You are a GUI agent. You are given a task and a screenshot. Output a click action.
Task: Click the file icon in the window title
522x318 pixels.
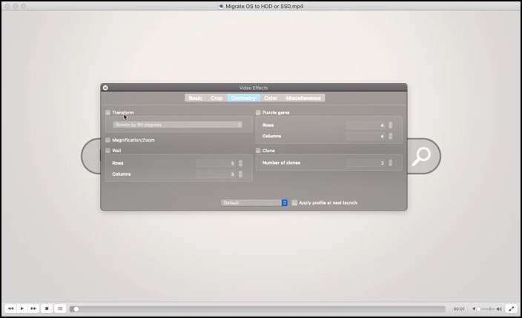221,6
